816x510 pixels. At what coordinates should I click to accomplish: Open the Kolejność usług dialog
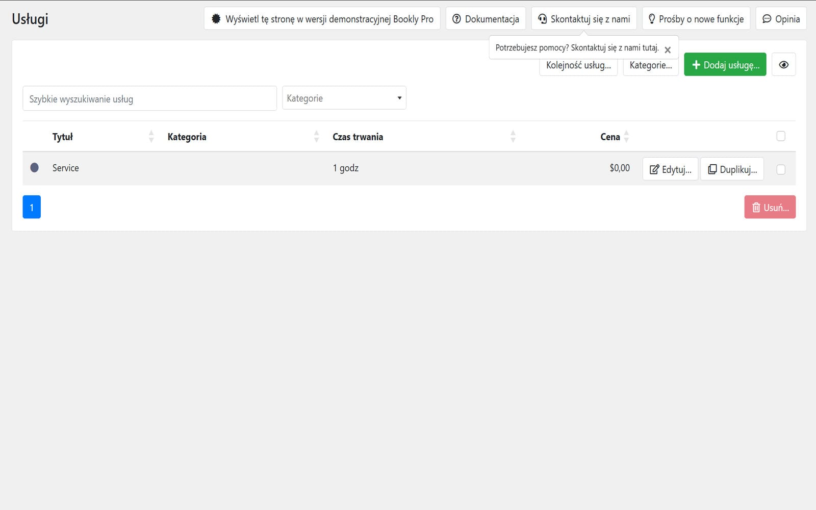578,65
